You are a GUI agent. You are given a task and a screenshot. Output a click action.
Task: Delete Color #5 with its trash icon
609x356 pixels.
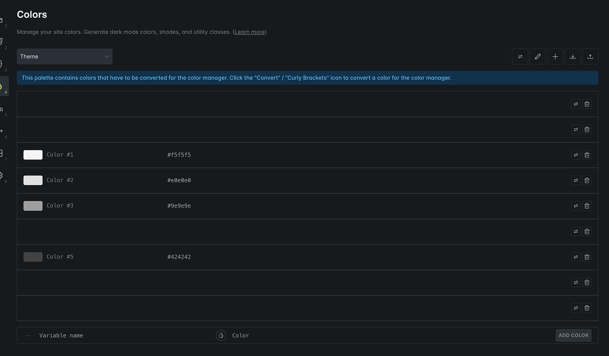[587, 257]
